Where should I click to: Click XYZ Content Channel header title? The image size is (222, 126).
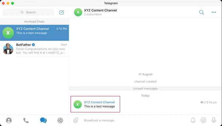coord(100,10)
